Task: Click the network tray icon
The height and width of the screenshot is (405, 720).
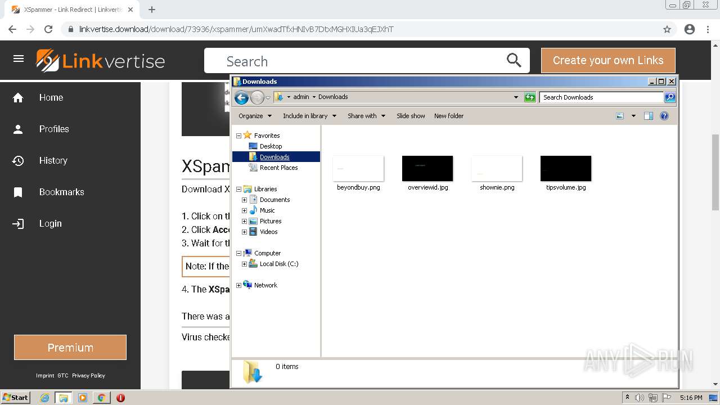Action: pos(653,398)
